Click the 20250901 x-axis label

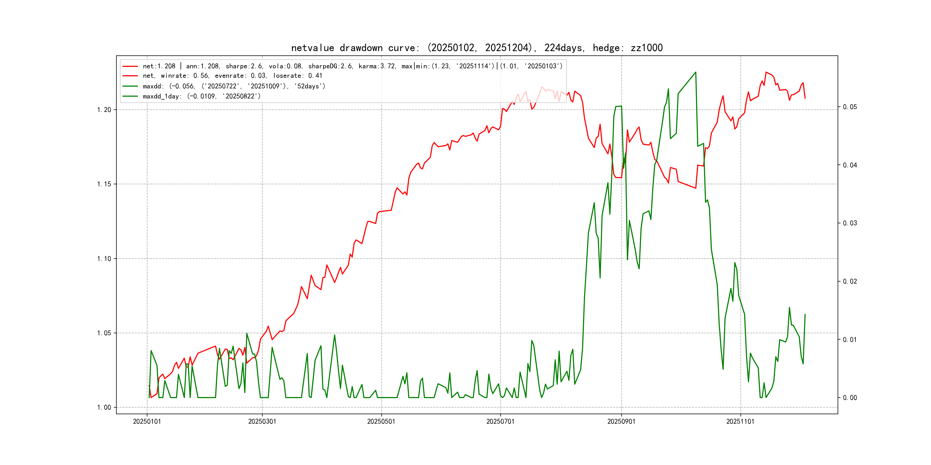pyautogui.click(x=621, y=421)
